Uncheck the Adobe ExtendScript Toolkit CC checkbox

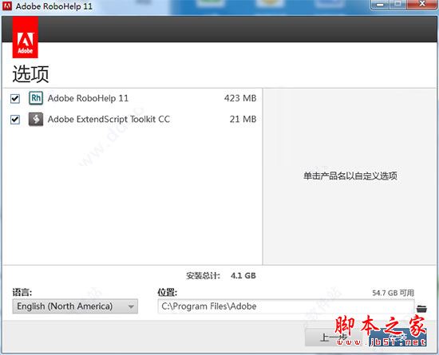pyautogui.click(x=15, y=120)
